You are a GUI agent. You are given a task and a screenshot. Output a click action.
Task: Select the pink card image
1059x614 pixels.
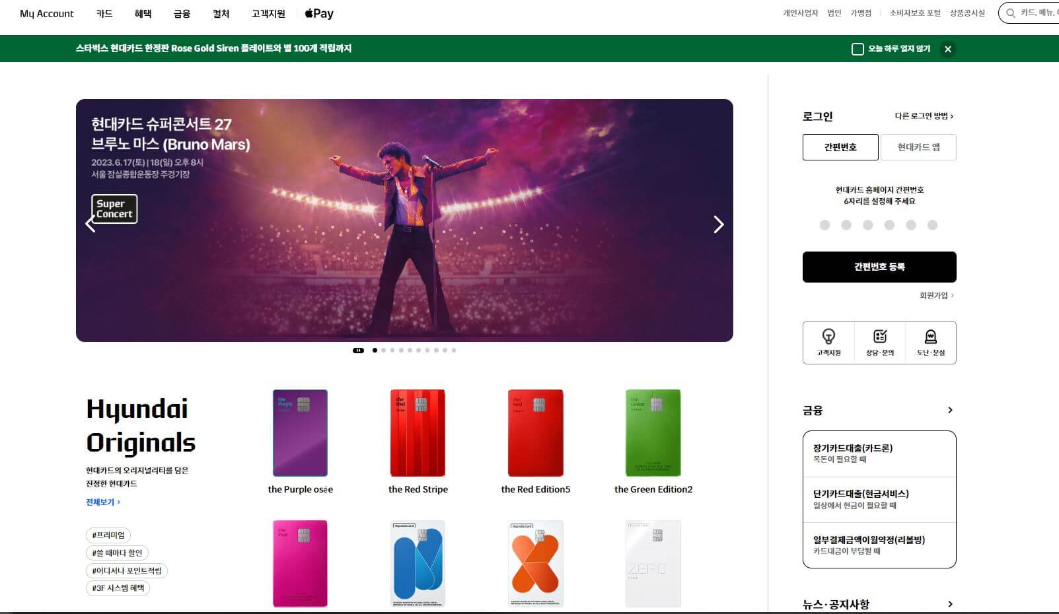point(300,564)
